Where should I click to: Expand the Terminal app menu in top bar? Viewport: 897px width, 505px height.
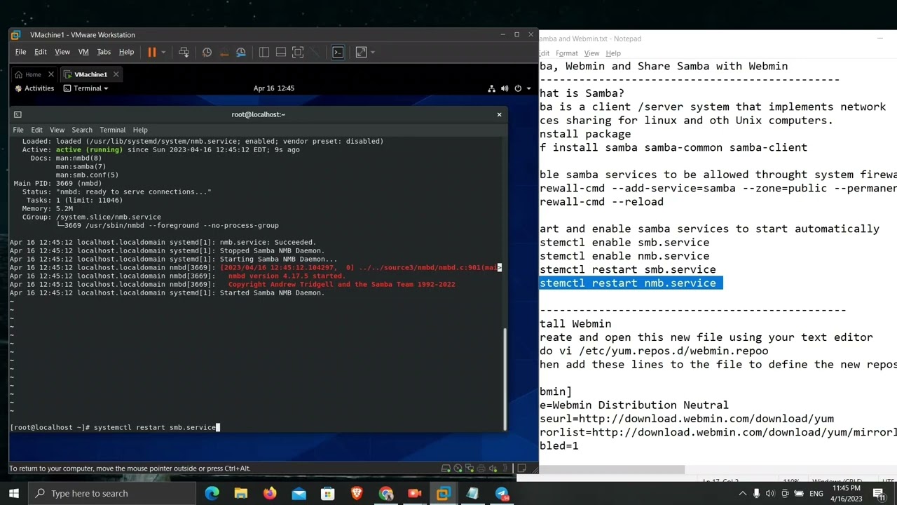click(86, 88)
